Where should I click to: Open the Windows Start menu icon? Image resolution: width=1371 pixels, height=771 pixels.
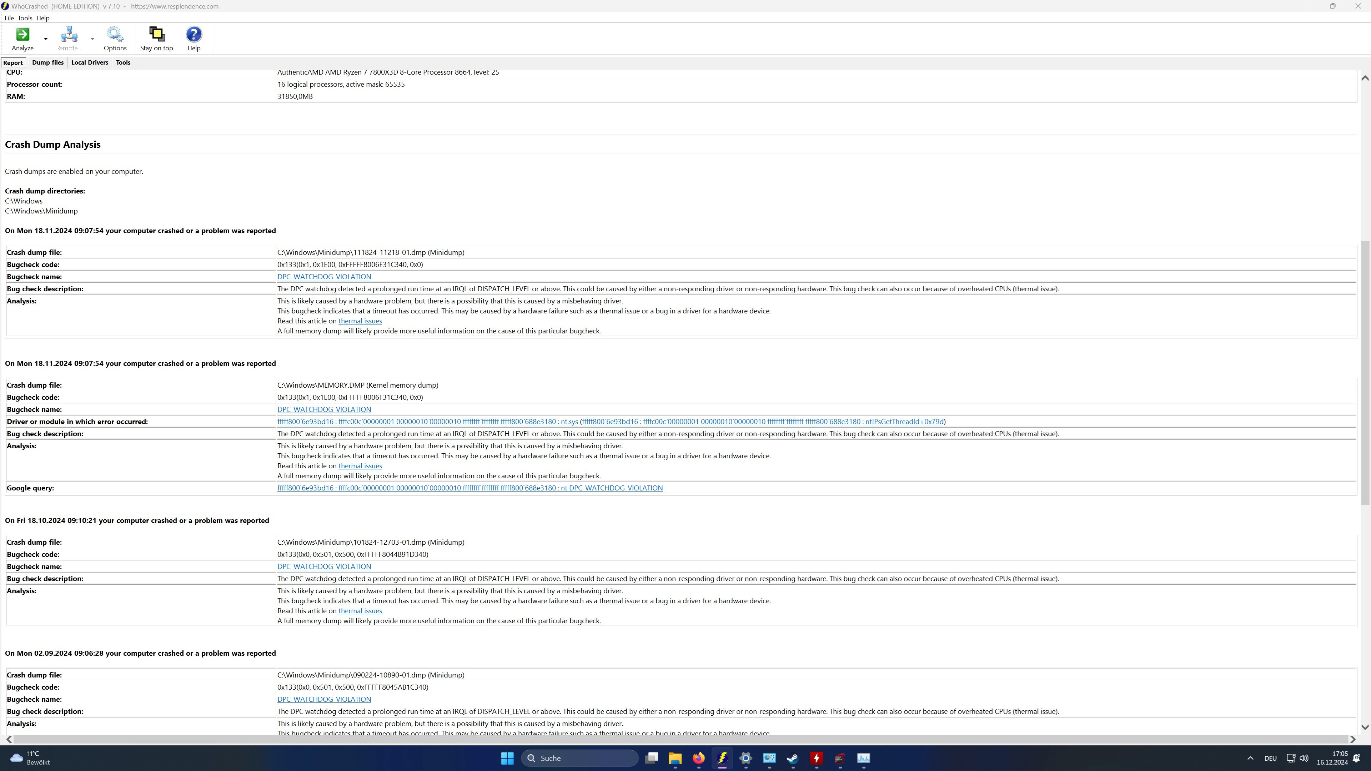pyautogui.click(x=507, y=758)
